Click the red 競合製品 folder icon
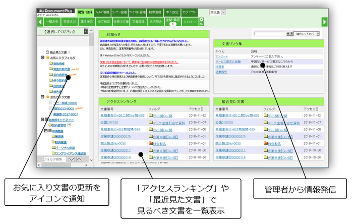This screenshot has width=353, height=224. (151, 143)
